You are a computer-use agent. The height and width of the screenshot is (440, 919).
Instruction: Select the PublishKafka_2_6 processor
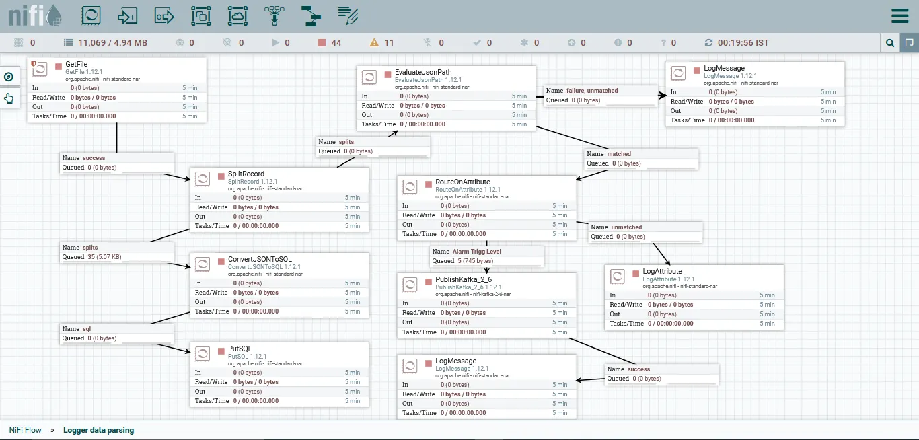(486, 305)
